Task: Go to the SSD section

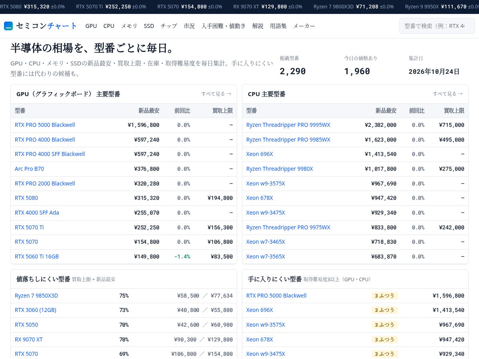Action: pyautogui.click(x=149, y=26)
